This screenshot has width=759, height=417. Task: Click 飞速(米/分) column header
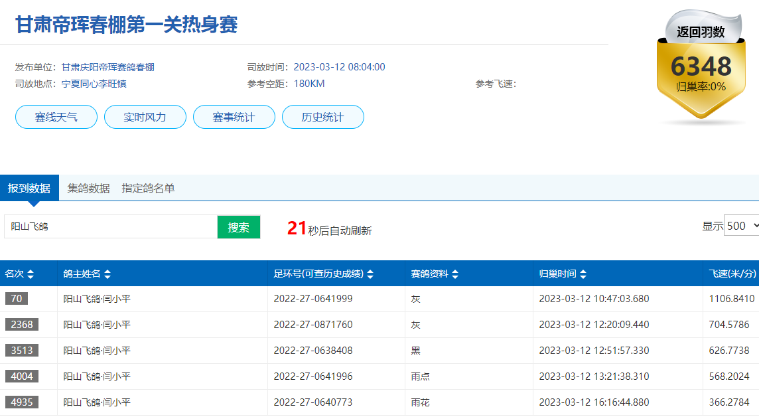[732, 274]
